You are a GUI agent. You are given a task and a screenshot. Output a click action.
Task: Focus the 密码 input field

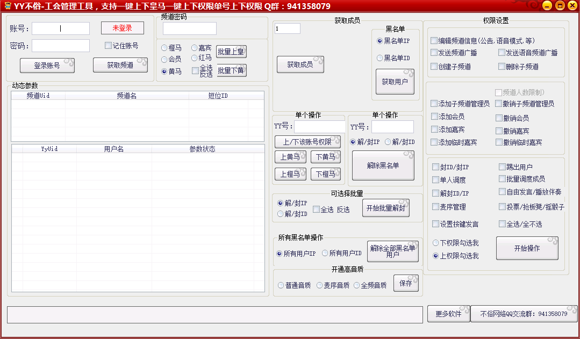coord(61,46)
